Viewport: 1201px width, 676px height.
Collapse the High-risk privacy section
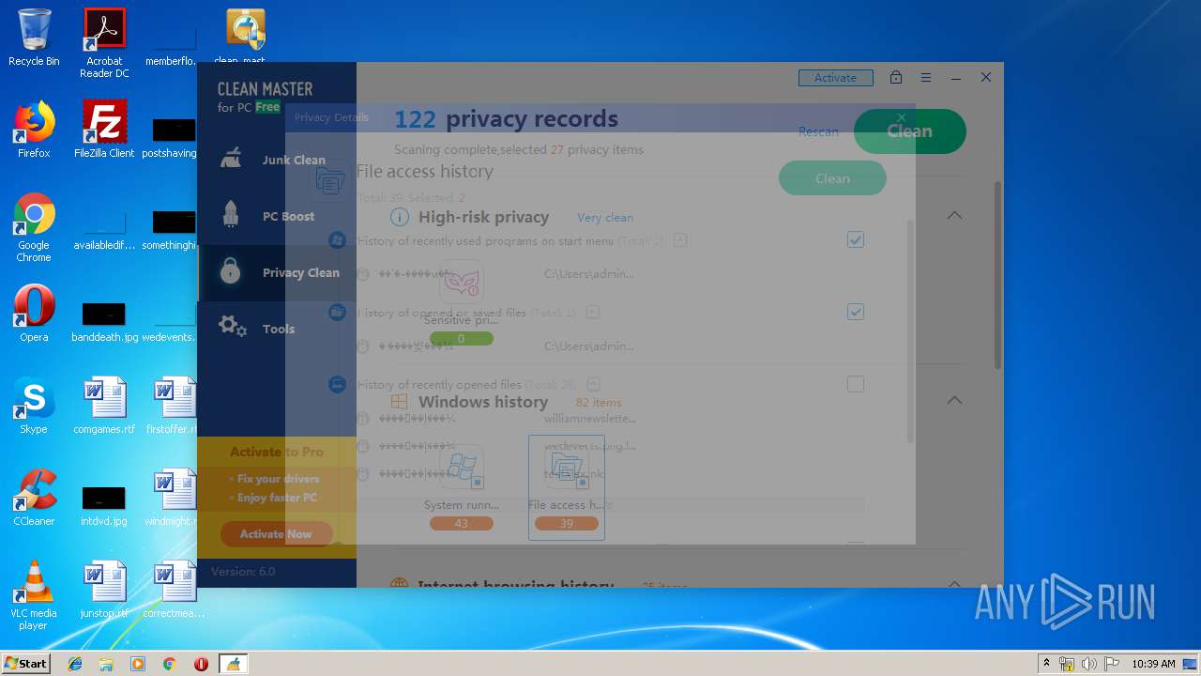[954, 216]
